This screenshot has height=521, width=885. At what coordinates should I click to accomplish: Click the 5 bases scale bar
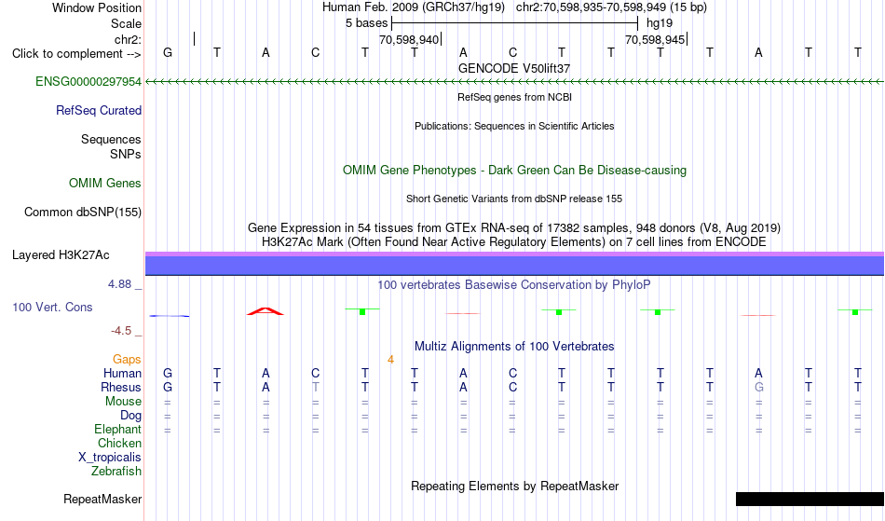[514, 23]
